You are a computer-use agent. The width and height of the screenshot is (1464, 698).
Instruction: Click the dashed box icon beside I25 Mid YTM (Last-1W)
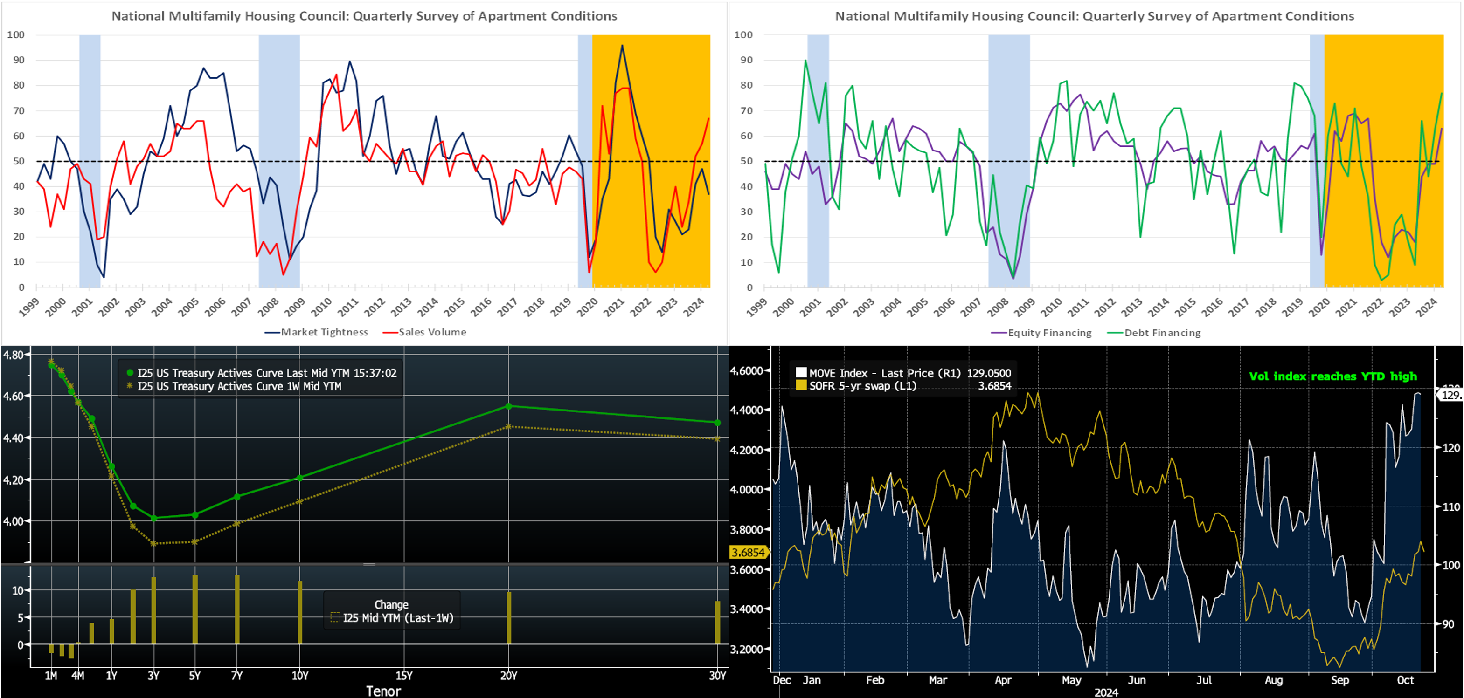point(335,617)
